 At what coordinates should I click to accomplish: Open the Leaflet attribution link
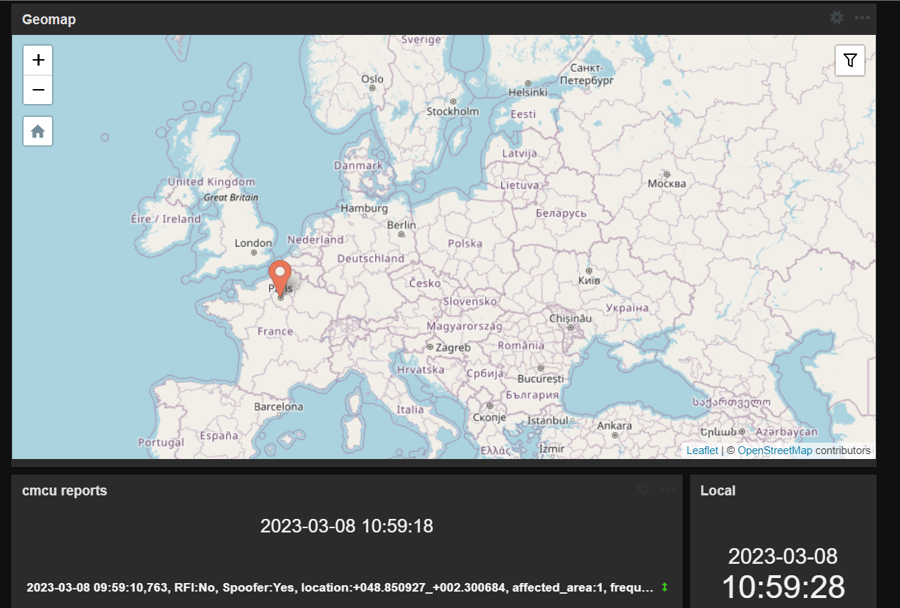point(702,450)
